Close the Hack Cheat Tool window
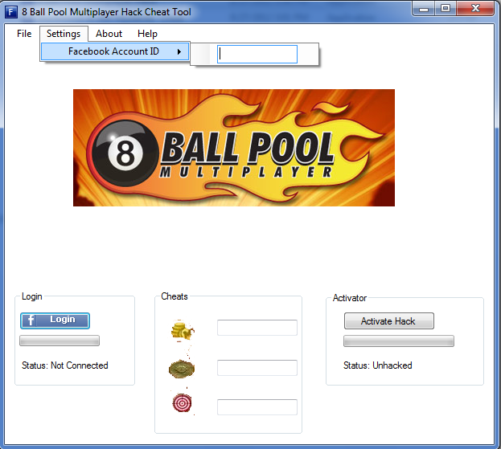The height and width of the screenshot is (449, 501). pos(475,9)
